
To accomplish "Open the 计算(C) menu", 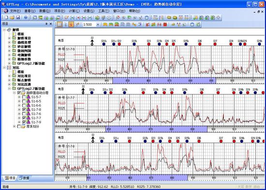I will click(x=74, y=11).
